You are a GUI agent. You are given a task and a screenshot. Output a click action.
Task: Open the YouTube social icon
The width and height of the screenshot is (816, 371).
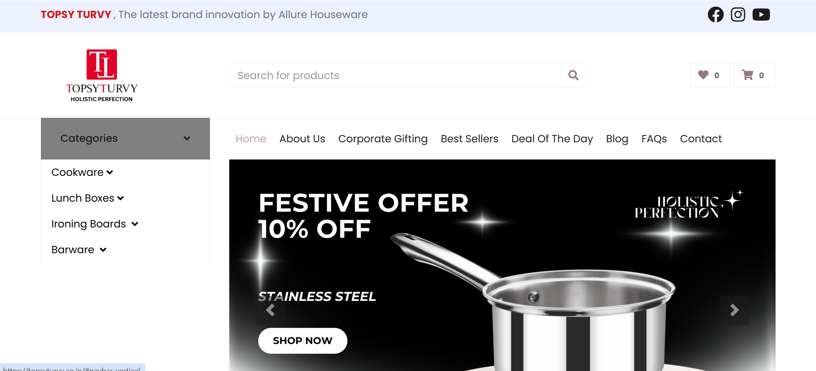761,15
